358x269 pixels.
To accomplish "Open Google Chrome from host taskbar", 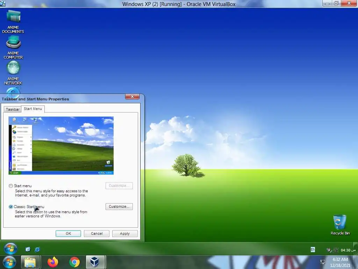I will [x=74, y=262].
